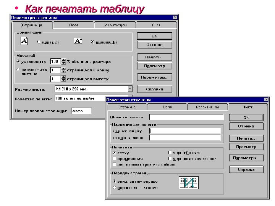Click Параметры... in the front dialog

[246, 158]
